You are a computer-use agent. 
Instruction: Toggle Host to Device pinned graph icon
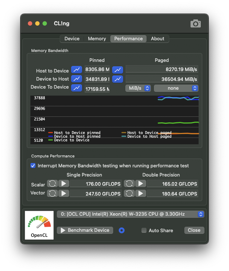77,70
